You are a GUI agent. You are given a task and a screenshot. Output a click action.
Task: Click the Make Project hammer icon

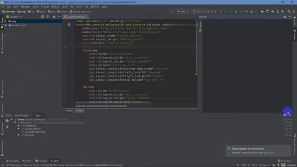172,12
